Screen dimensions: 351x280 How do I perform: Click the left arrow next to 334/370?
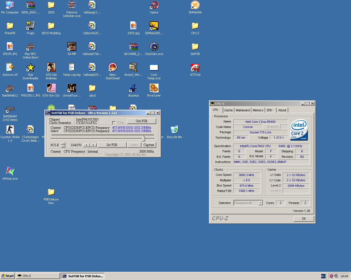[x=87, y=145]
